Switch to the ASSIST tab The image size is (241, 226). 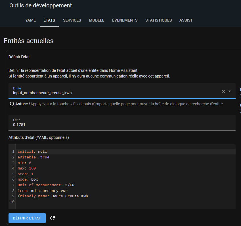click(x=186, y=20)
